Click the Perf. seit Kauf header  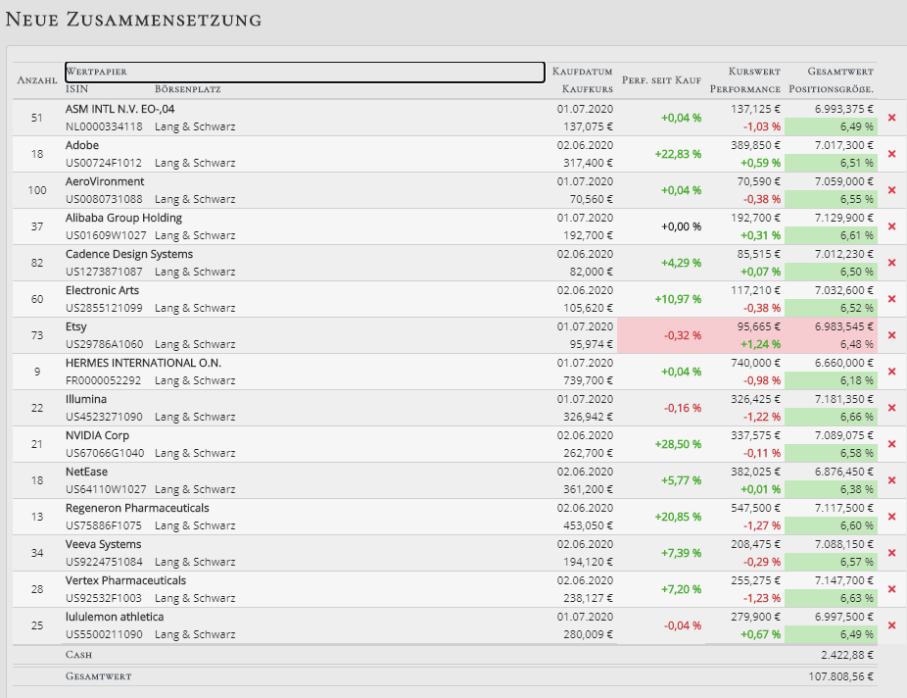661,80
